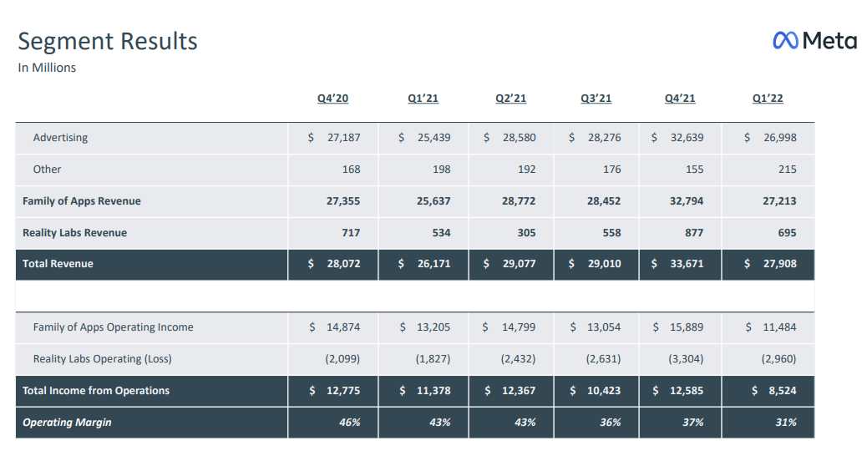Click the Segment Results title
The width and height of the screenshot is (867, 456).
tap(108, 41)
